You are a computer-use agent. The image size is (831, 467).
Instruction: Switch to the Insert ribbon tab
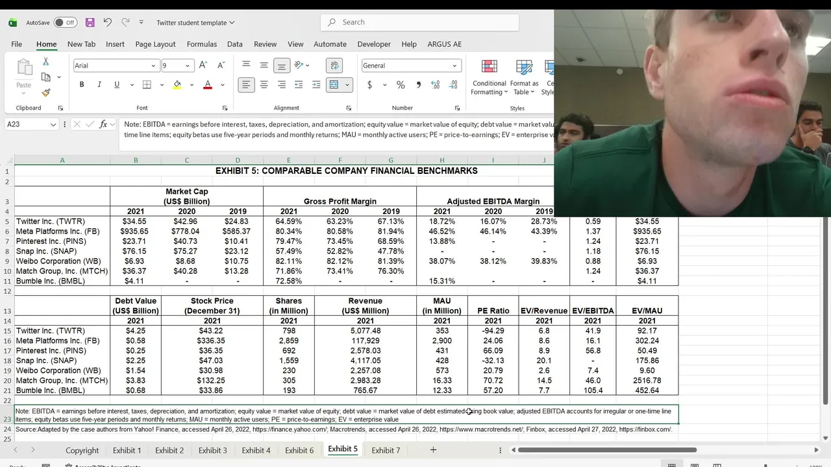click(115, 44)
